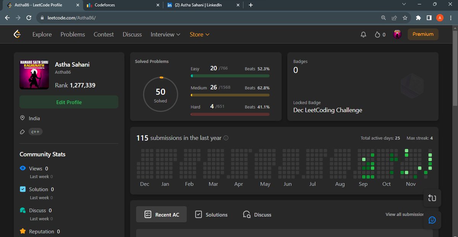The image size is (458, 237).
Task: Click the Views eye icon
Action: pos(23,168)
